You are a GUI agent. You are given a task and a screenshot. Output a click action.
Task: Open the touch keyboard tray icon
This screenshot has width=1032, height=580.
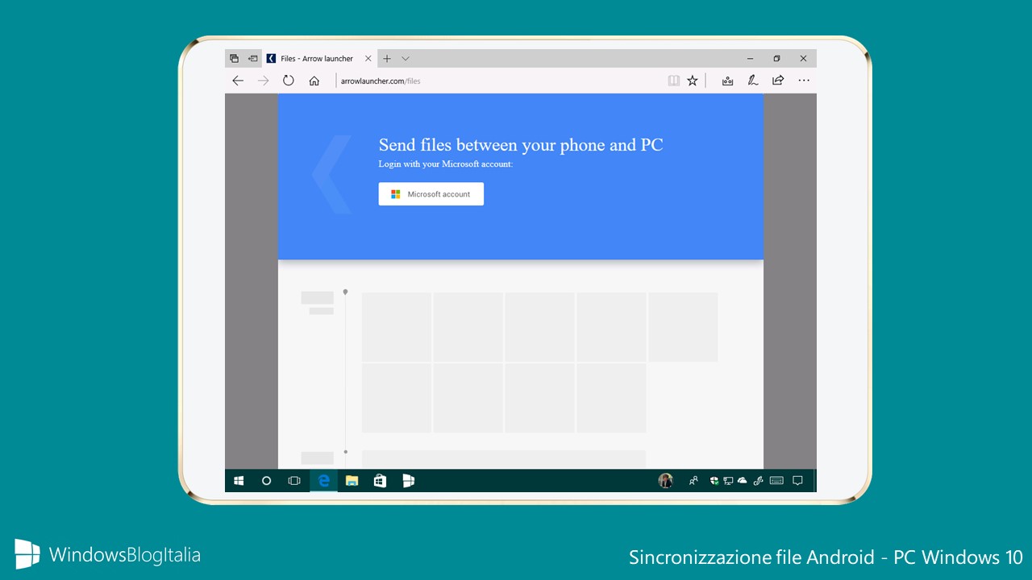click(x=776, y=481)
